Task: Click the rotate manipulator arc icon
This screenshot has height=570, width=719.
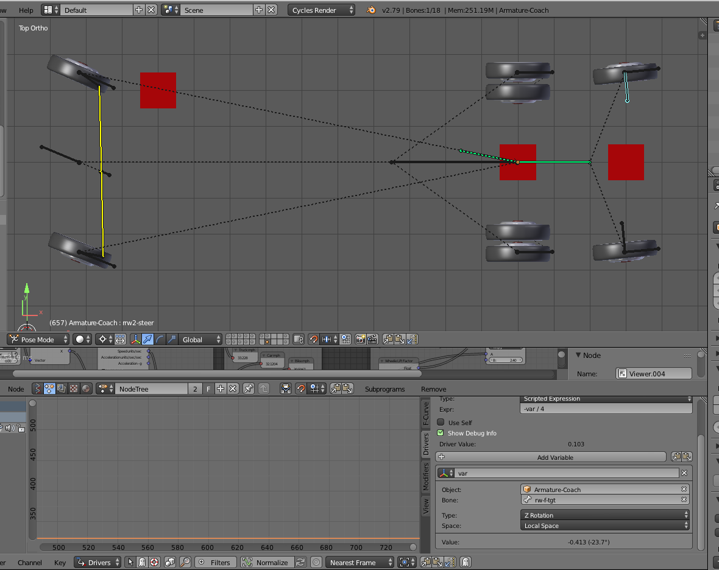Action: 160,340
